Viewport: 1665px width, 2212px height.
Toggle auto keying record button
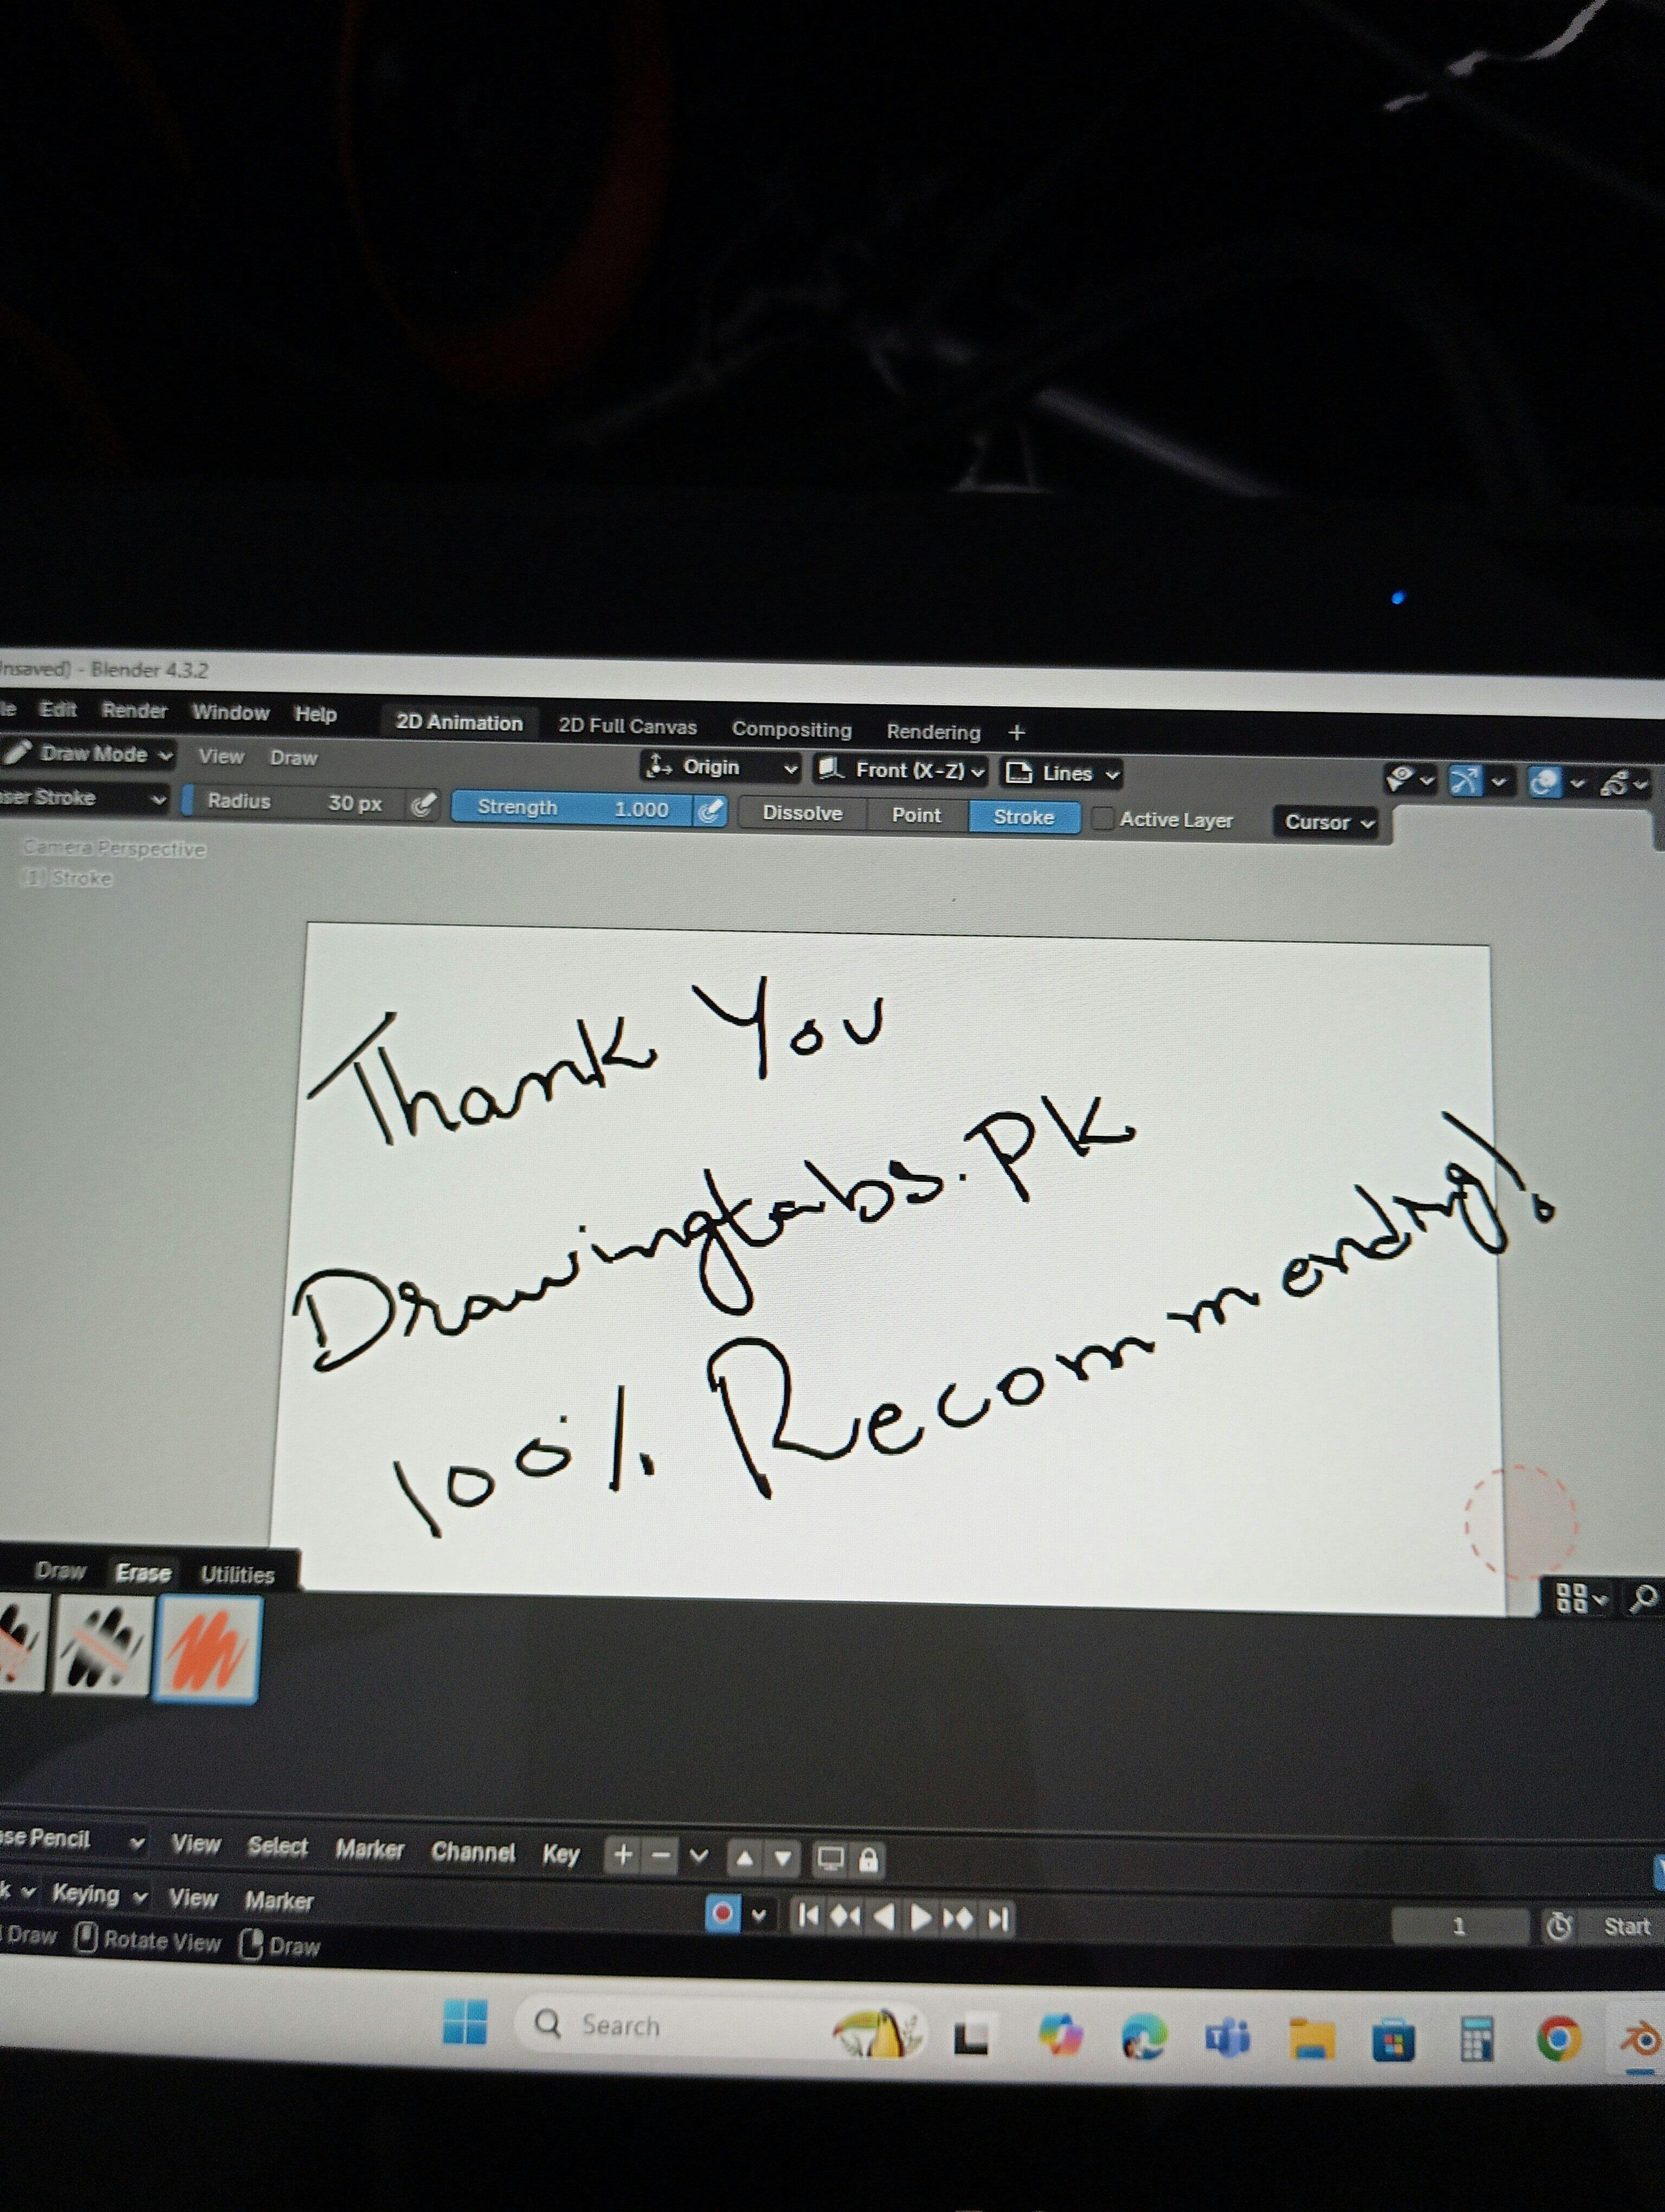point(721,1913)
